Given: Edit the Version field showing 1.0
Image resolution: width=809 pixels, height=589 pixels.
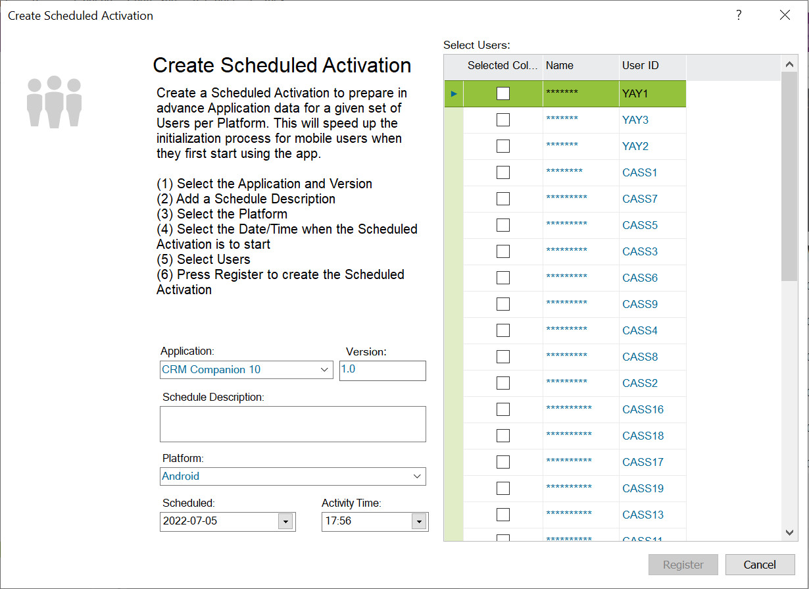Looking at the screenshot, I should [382, 371].
